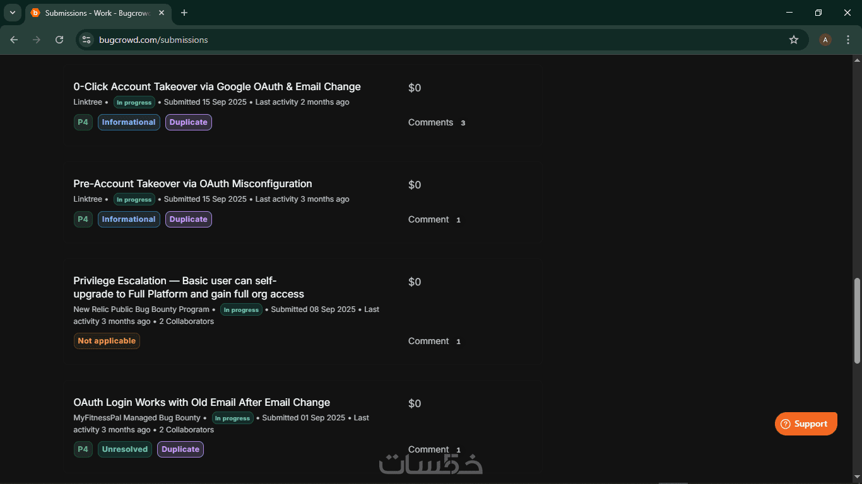Open the site information icon in address bar
The width and height of the screenshot is (862, 484).
pyautogui.click(x=86, y=40)
